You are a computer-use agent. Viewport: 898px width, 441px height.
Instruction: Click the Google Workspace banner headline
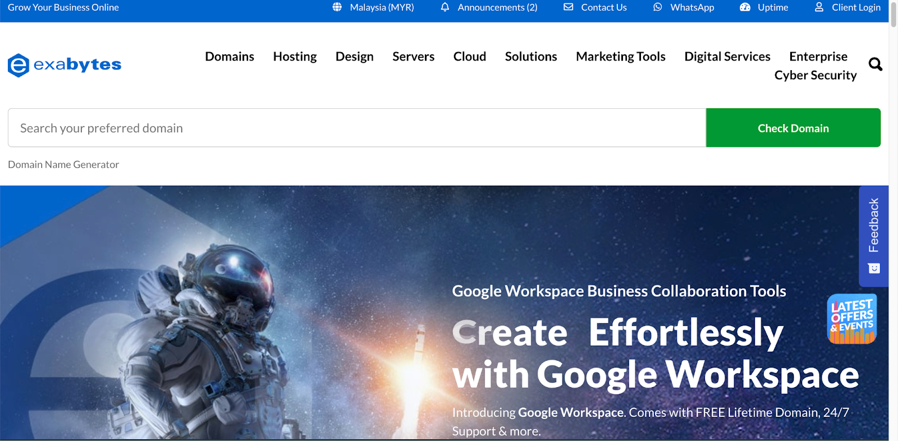coord(656,353)
